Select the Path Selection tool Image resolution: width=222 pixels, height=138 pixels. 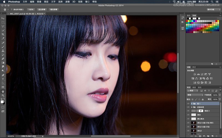[x=3, y=83]
